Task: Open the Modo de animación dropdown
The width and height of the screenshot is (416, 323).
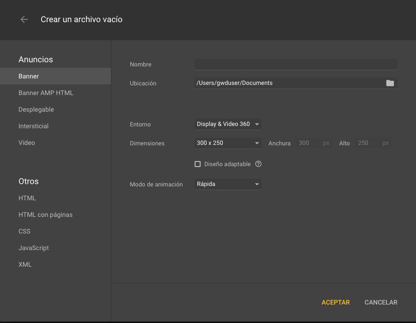Action: (228, 184)
